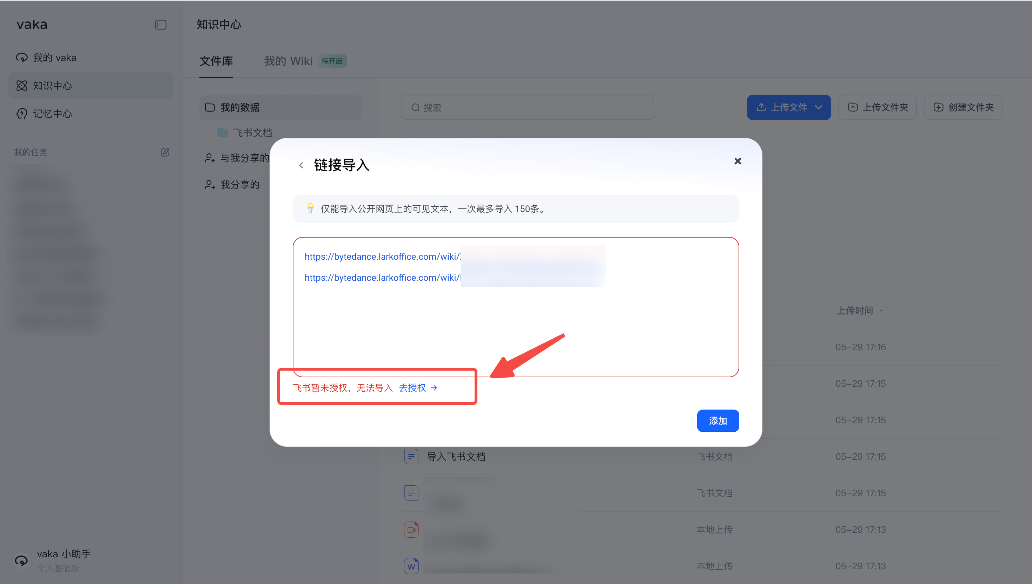Click the vaka logo text
This screenshot has height=584, width=1032.
(x=32, y=25)
